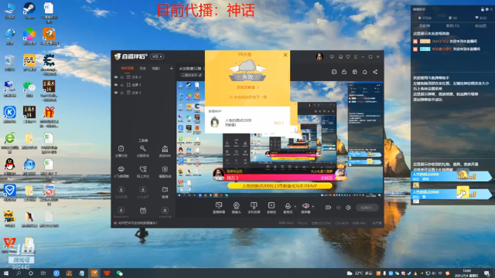Toggle the preview eye icon beside the settings gear

[339, 208]
